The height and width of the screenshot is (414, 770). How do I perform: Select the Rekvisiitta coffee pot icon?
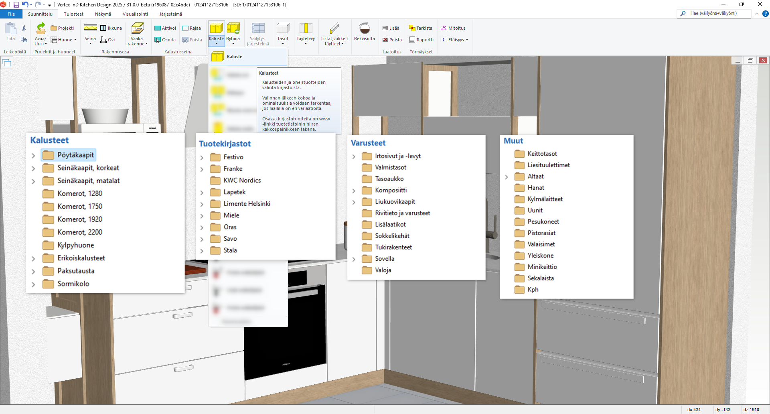[364, 29]
